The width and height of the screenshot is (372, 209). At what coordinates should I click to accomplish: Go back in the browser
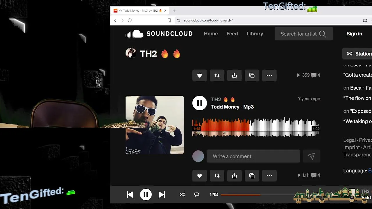tap(115, 20)
